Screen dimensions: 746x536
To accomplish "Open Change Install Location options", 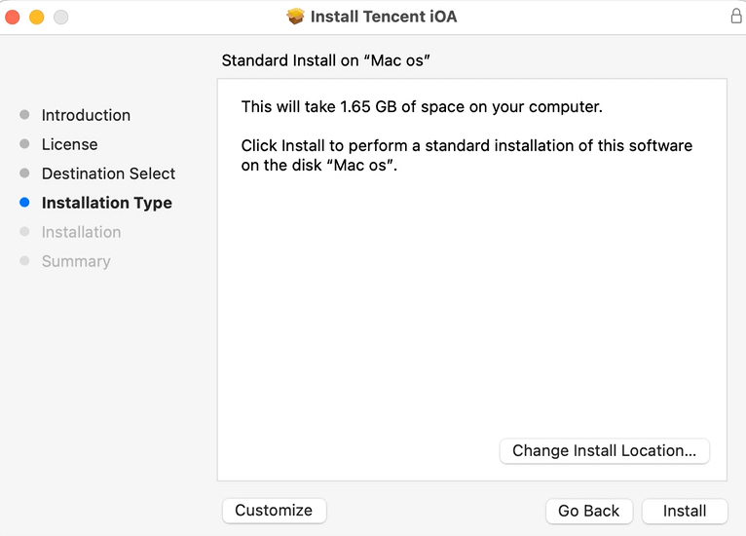I will point(604,450).
